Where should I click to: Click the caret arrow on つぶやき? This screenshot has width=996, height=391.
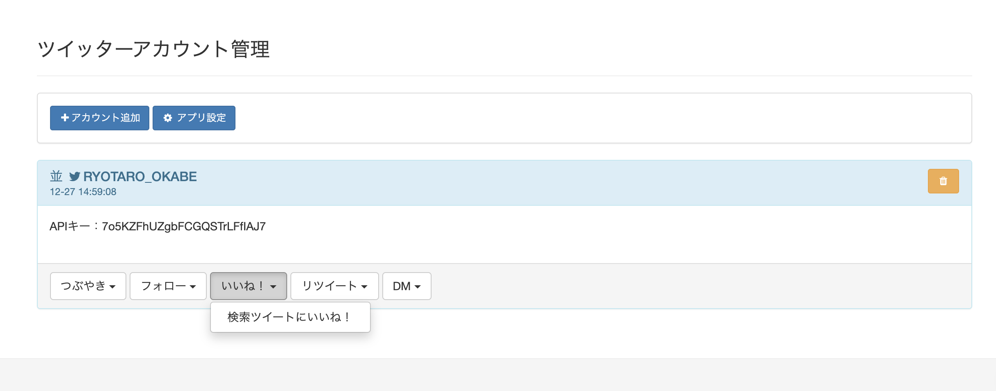[112, 286]
